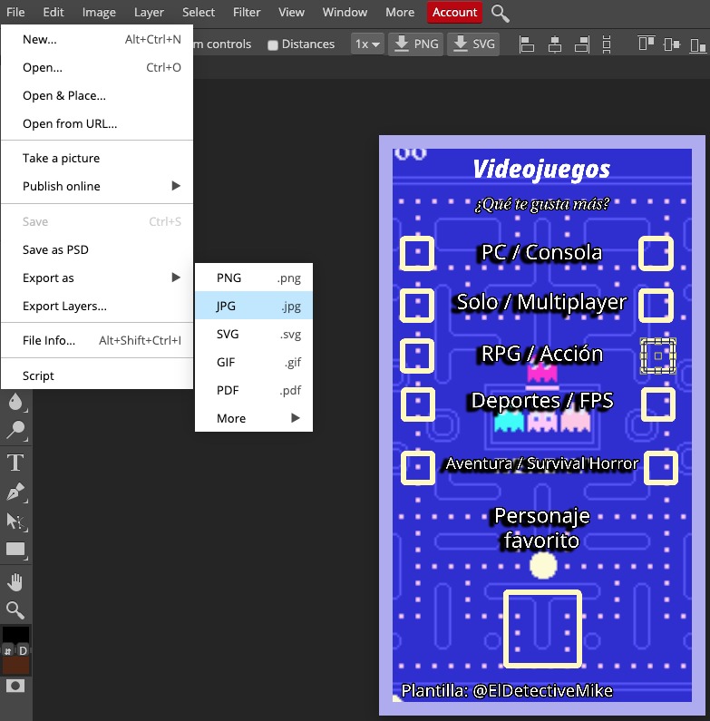Open the search magnifier in the menu bar

click(500, 14)
